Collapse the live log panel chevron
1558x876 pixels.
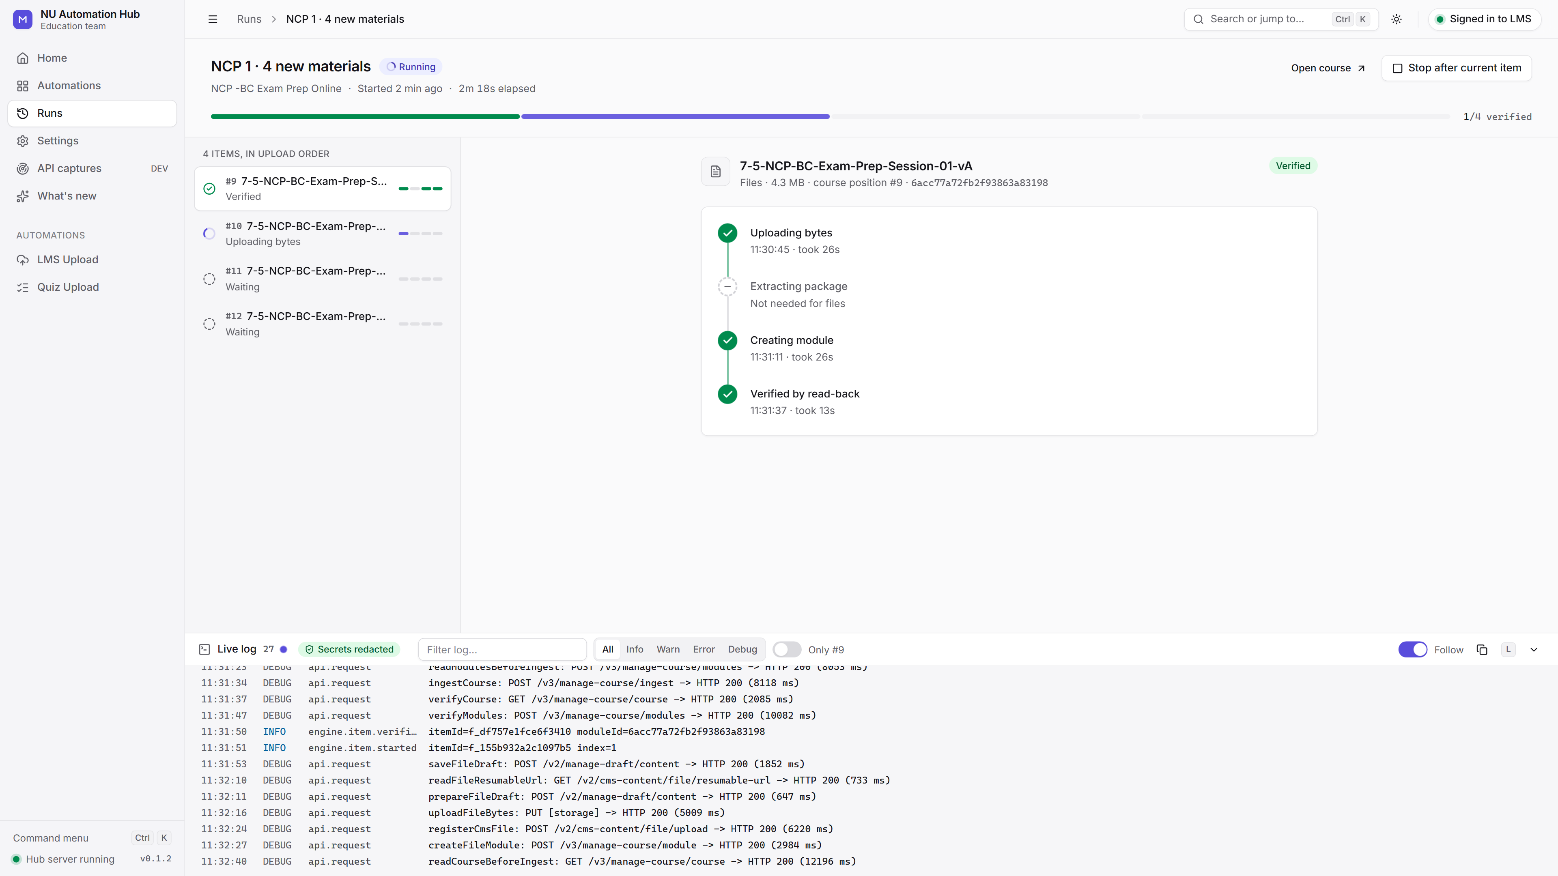tap(1534, 650)
